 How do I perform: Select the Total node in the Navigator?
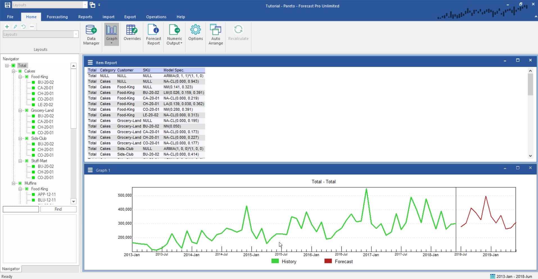coord(22,65)
